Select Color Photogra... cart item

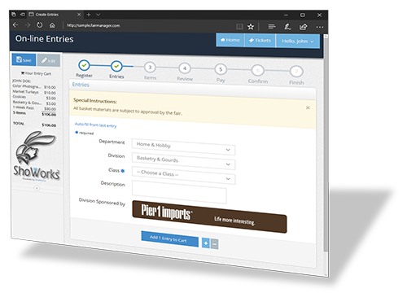[34, 87]
